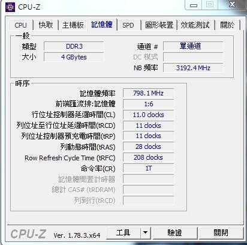Image resolution: width=247 pixels, height=245 pixels.
Task: Select the 1T command rate value
Action: (x=149, y=168)
